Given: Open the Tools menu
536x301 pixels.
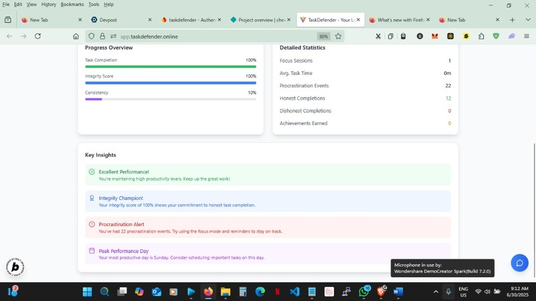Looking at the screenshot, I should click(94, 5).
